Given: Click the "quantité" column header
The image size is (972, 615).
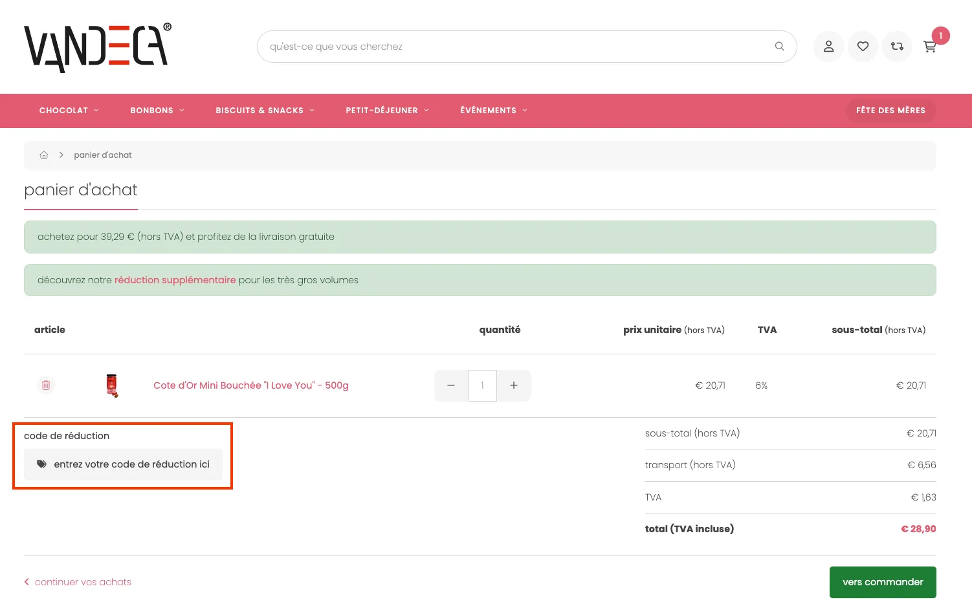Looking at the screenshot, I should click(x=500, y=330).
